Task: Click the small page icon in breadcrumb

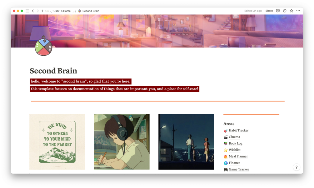Action: (x=79, y=11)
